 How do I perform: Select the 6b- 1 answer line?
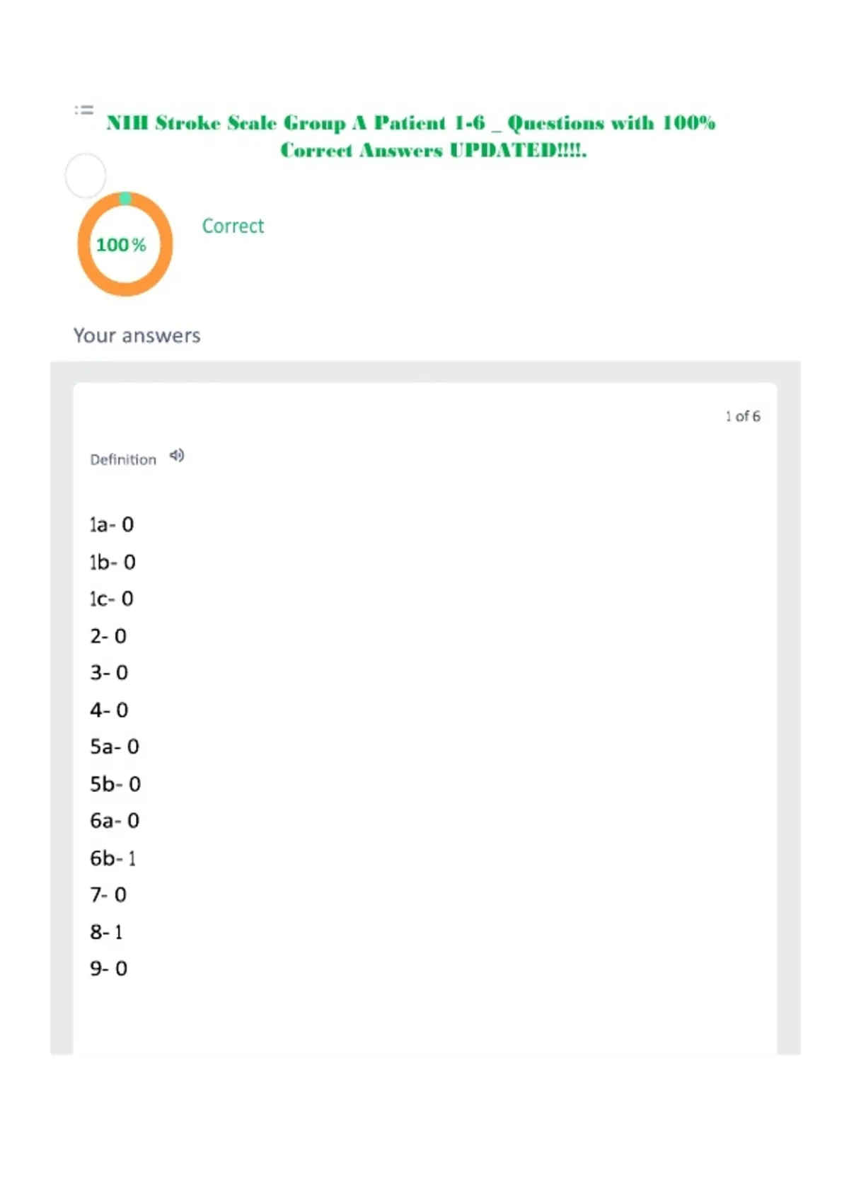(113, 858)
